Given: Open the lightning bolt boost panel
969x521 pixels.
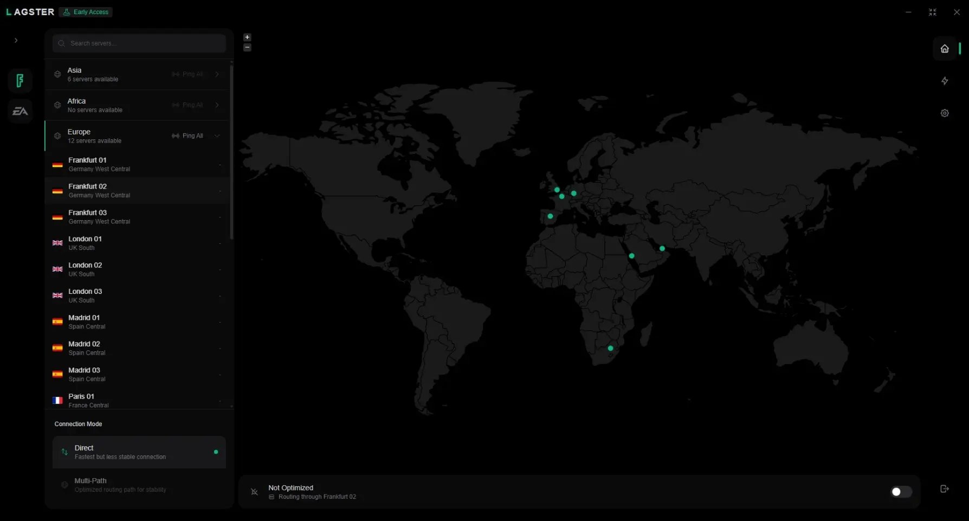Looking at the screenshot, I should [945, 81].
